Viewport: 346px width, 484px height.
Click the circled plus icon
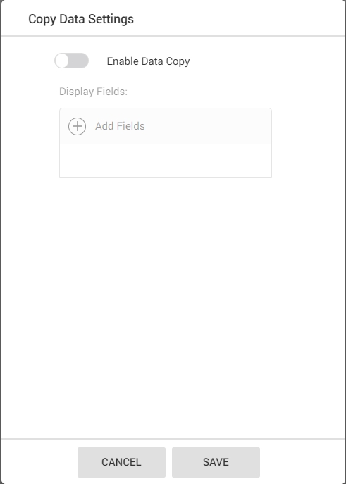tap(78, 126)
